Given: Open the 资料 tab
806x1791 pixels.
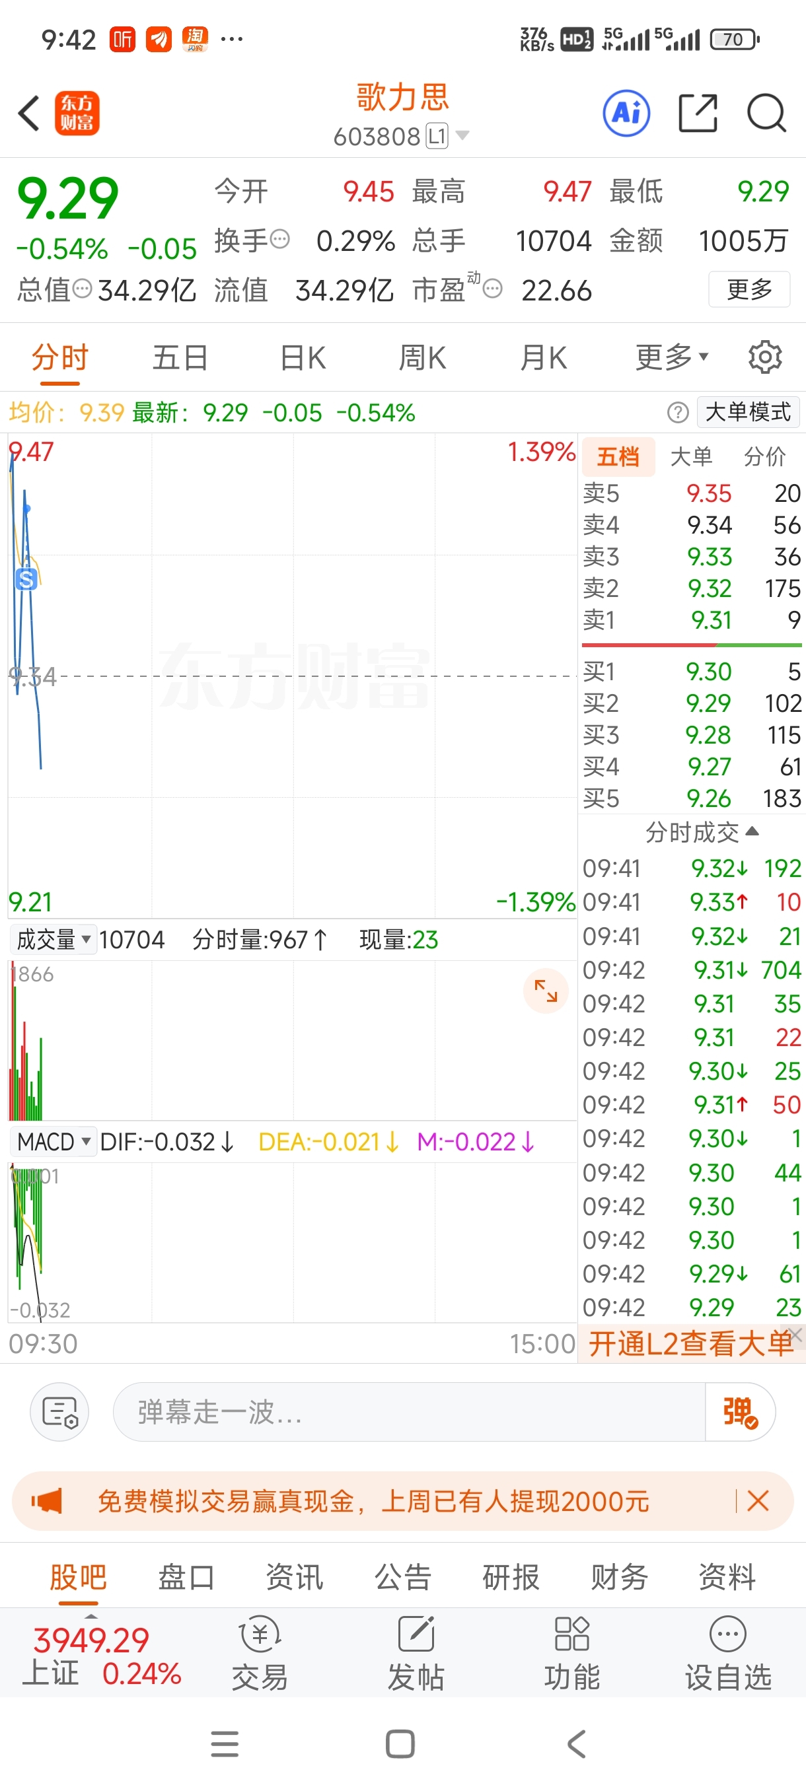Looking at the screenshot, I should 727,1576.
